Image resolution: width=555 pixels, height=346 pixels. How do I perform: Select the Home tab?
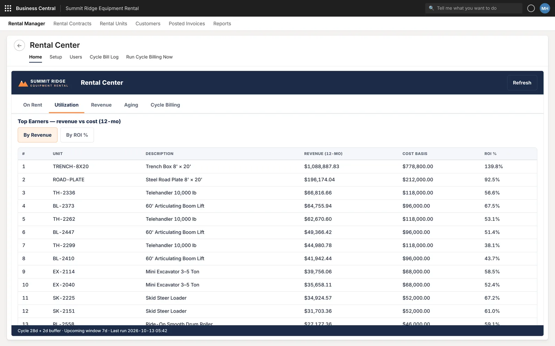(35, 57)
